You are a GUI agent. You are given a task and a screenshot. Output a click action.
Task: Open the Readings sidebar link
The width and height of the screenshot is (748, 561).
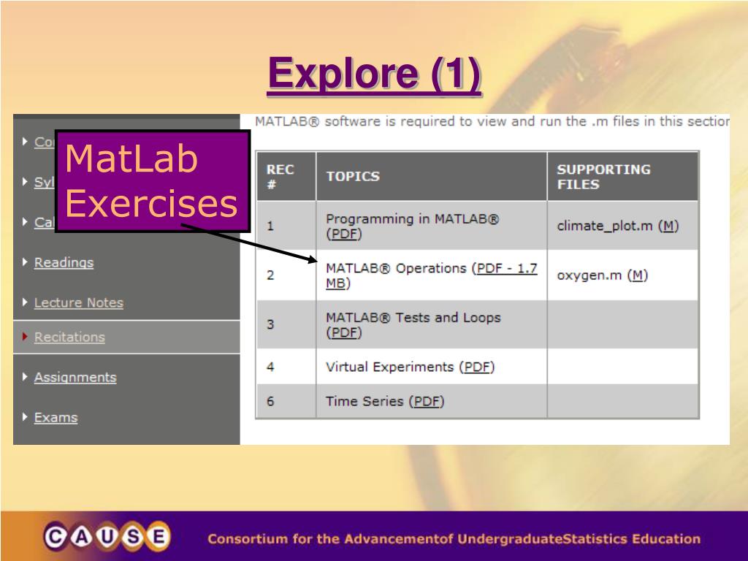(x=64, y=262)
